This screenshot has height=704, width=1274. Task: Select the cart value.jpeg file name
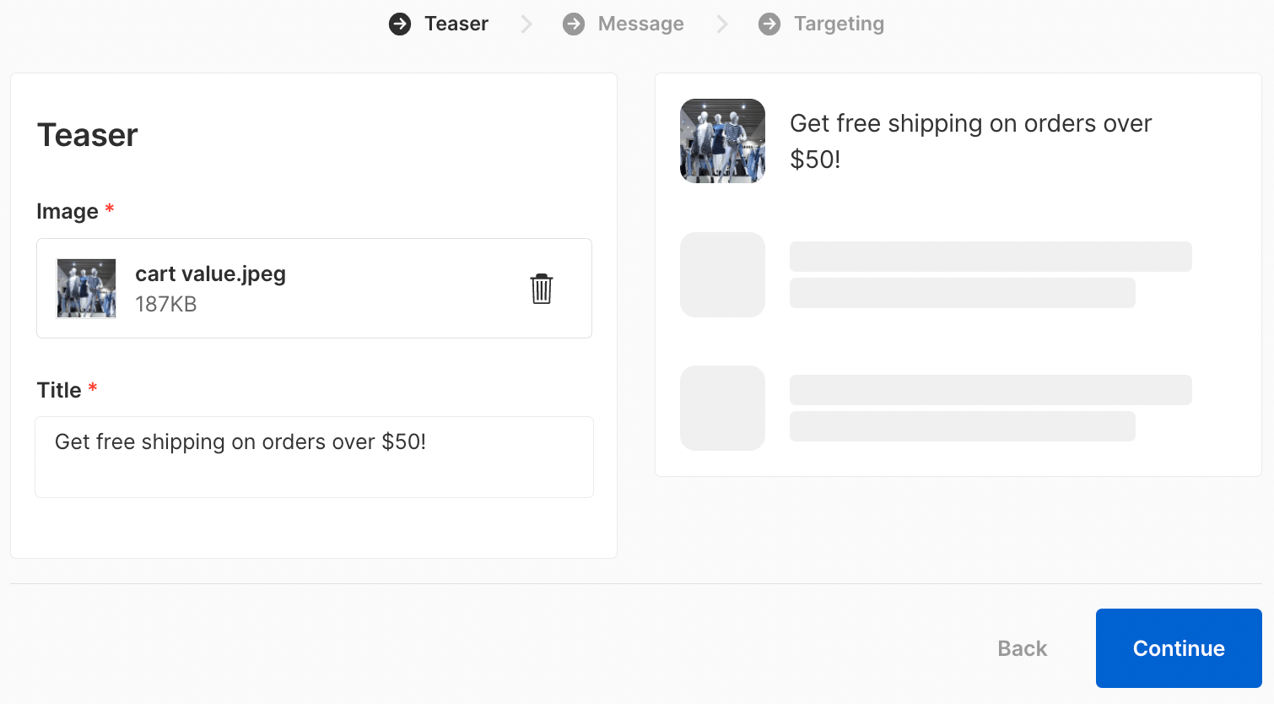click(210, 274)
